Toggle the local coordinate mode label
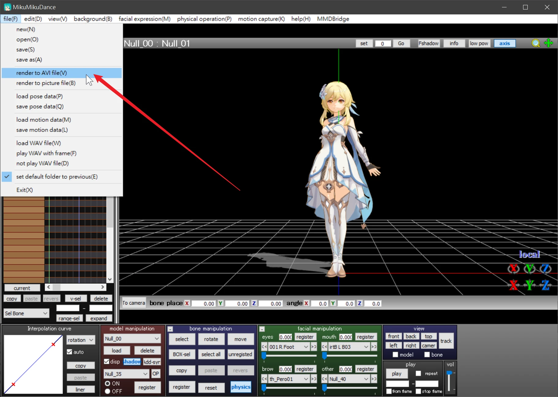This screenshot has width=558, height=397. click(529, 254)
